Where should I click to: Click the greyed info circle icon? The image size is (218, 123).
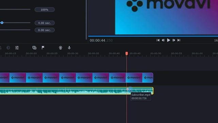8,48
